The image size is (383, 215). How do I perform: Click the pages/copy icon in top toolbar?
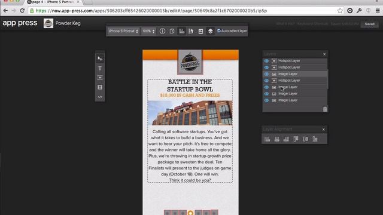(172, 31)
